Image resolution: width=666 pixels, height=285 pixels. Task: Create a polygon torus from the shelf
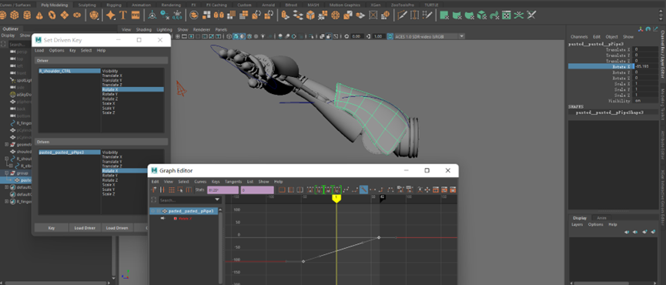click(52, 15)
